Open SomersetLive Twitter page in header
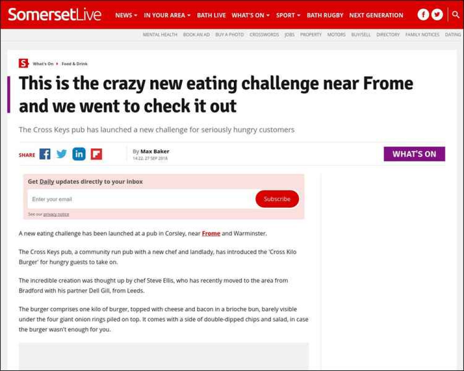Viewport: 464px width, 371px height. 437,14
